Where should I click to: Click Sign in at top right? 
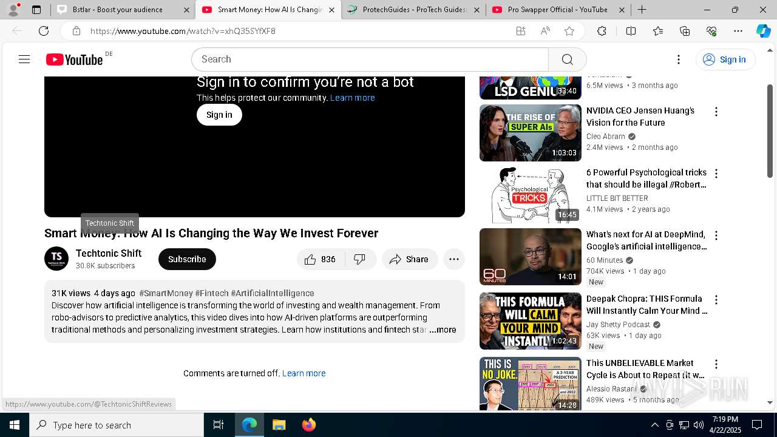725,59
